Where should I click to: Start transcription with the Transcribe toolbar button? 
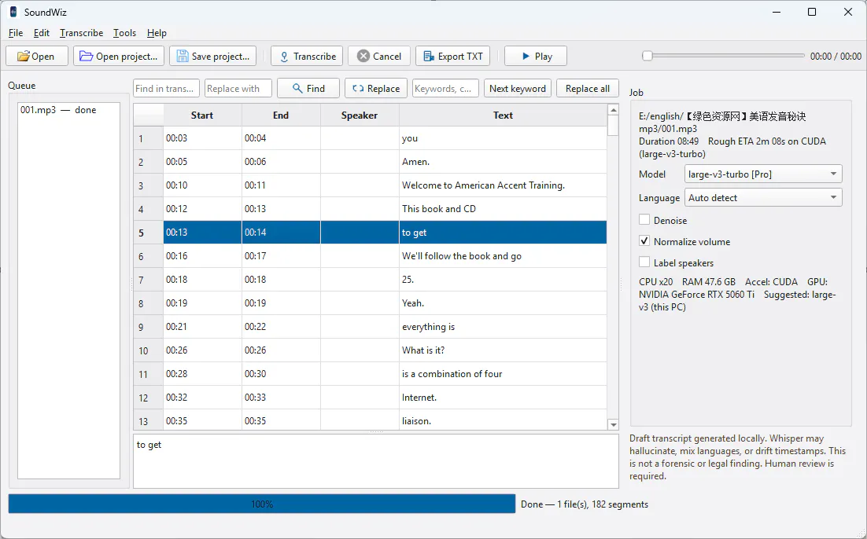pyautogui.click(x=307, y=57)
